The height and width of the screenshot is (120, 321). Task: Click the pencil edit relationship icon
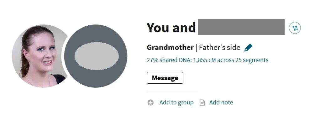tap(248, 48)
